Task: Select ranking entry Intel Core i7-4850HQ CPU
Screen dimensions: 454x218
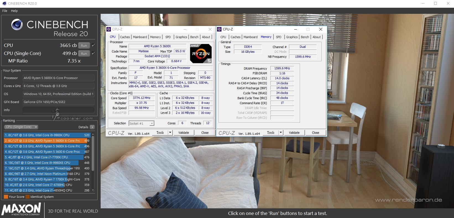Action: click(47, 190)
